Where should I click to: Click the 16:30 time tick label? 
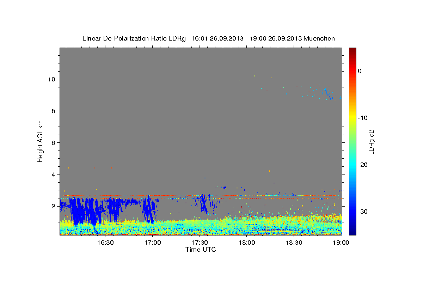105,243
